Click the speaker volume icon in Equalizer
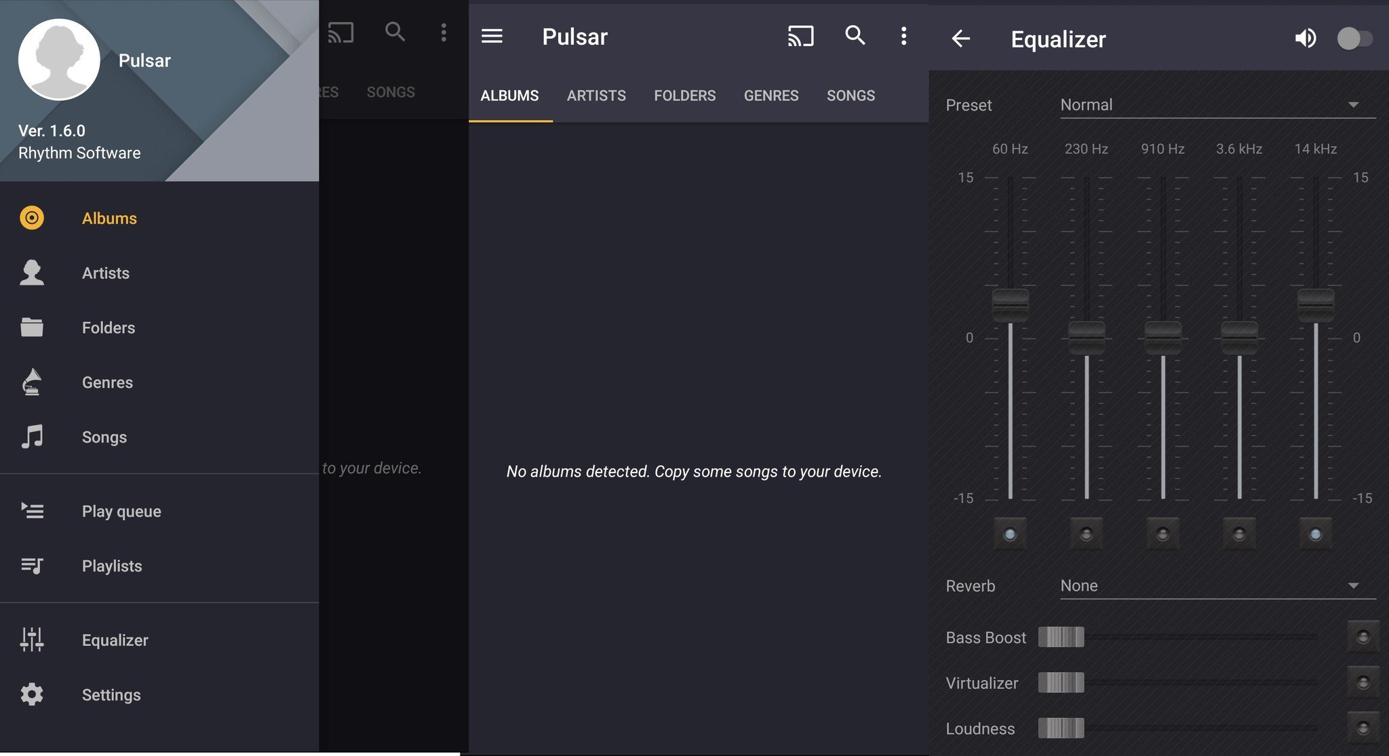 click(1305, 39)
